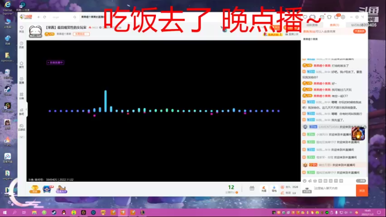Image resolution: width=386 pixels, height=217 pixels.
Task: Open Internet Explorer on the desktop
Action: [8, 7]
